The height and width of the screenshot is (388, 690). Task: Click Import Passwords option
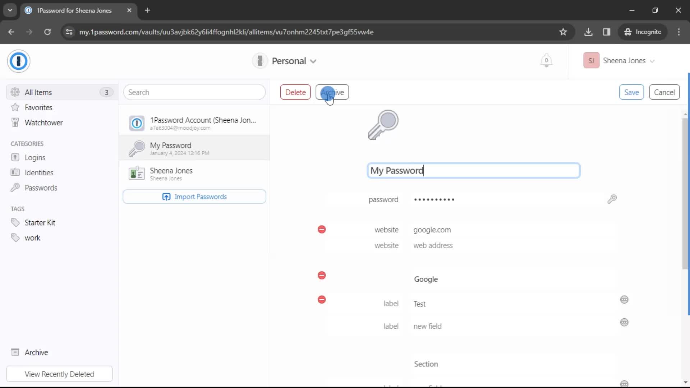click(x=194, y=197)
